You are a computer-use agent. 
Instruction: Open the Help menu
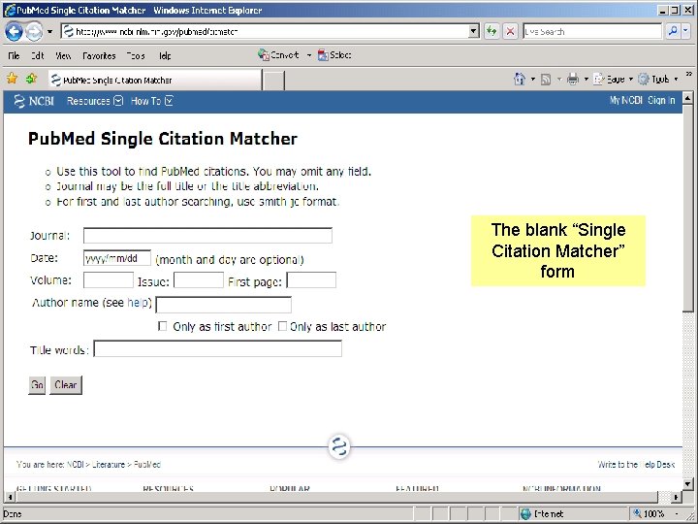[165, 55]
